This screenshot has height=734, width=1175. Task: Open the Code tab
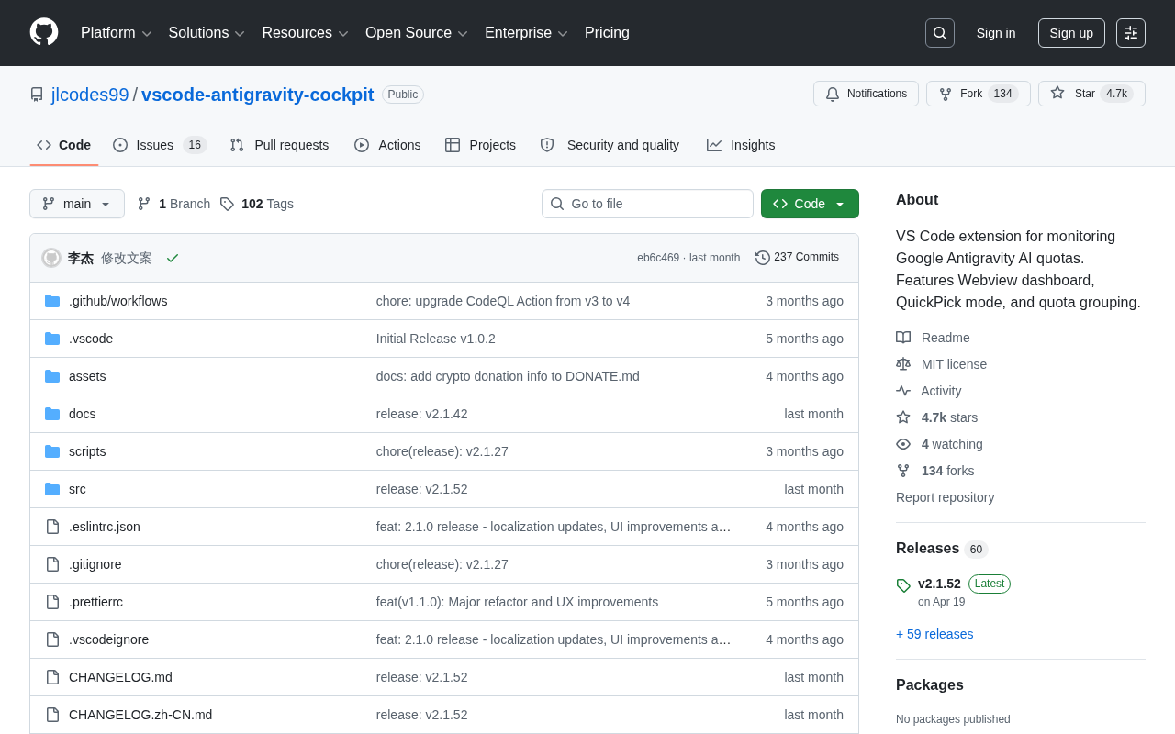point(64,145)
